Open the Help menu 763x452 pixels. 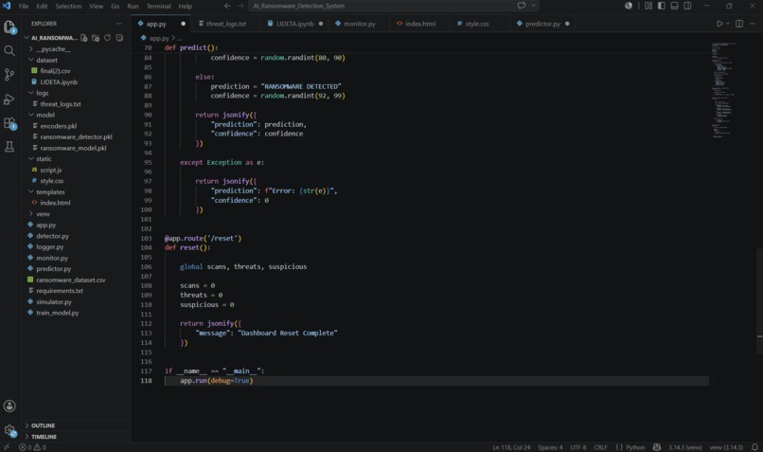[185, 7]
